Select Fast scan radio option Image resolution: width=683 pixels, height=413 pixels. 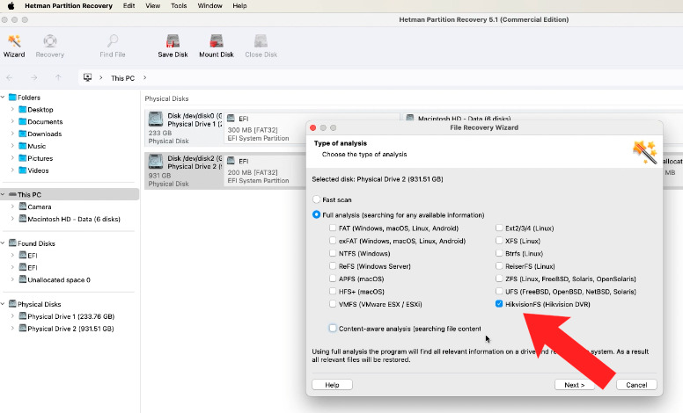click(x=316, y=199)
